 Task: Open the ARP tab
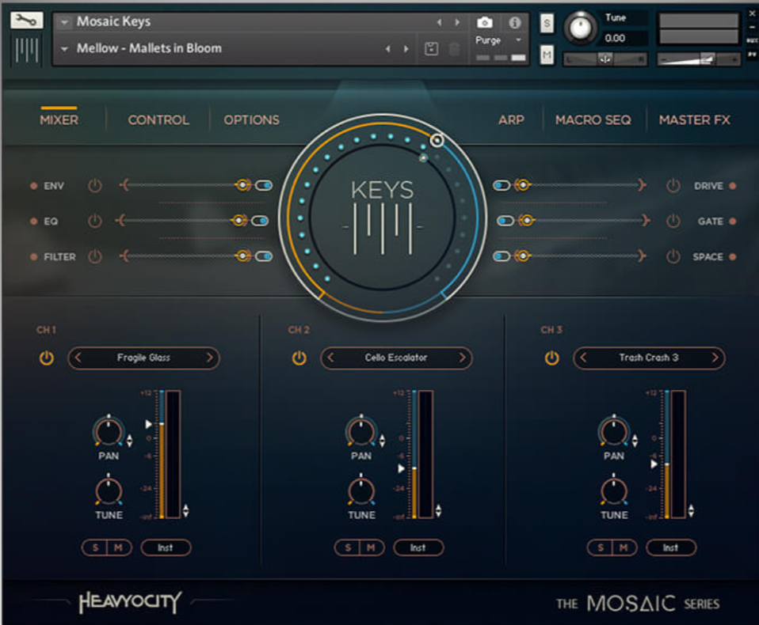tap(511, 120)
